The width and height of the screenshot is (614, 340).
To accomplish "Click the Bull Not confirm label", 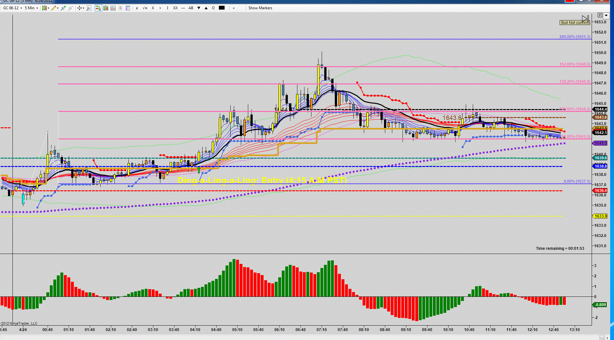I will point(575,23).
